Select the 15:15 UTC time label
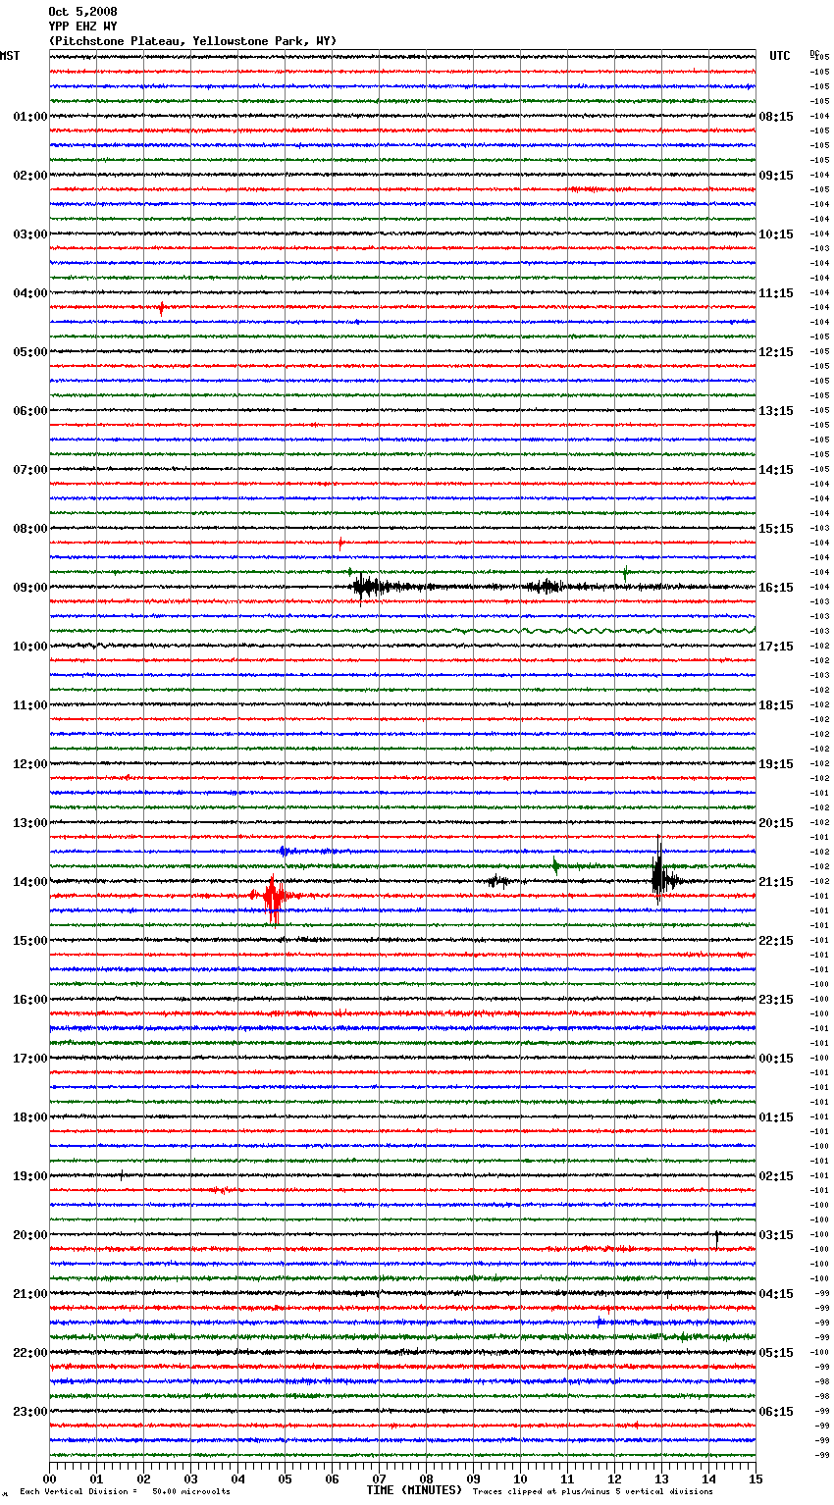Viewport: 834px width, 1505px height. pos(776,529)
